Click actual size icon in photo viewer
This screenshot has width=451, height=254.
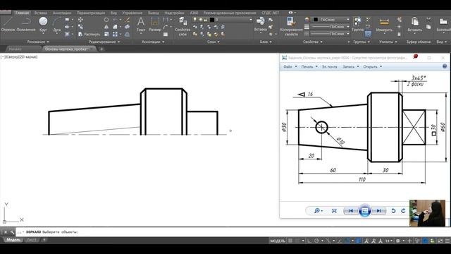tap(334, 211)
